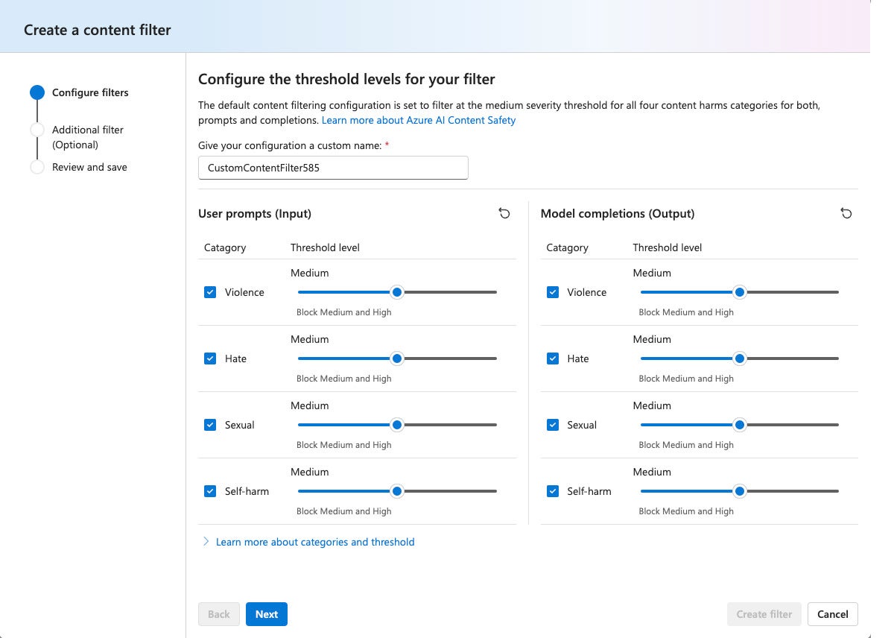Click the custom configuration name field
Screen dimensions: 894x638
pyautogui.click(x=333, y=168)
